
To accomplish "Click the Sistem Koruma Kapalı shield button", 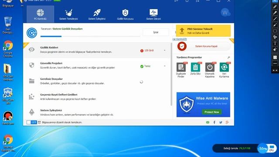I will (x=204, y=46).
